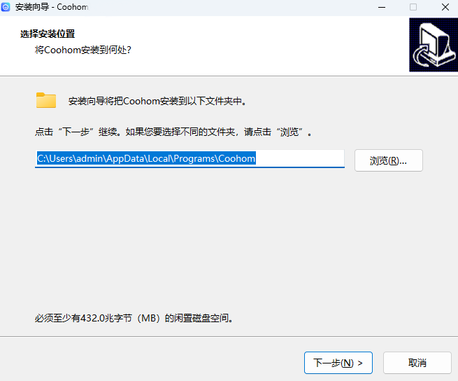Close the Coohom setup wizard window
This screenshot has height=381, width=458.
point(445,7)
